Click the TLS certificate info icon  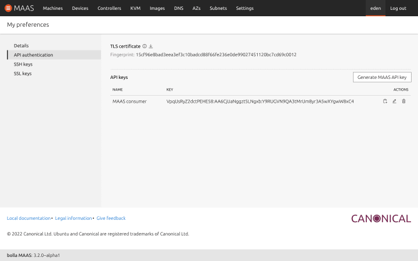[x=145, y=46]
